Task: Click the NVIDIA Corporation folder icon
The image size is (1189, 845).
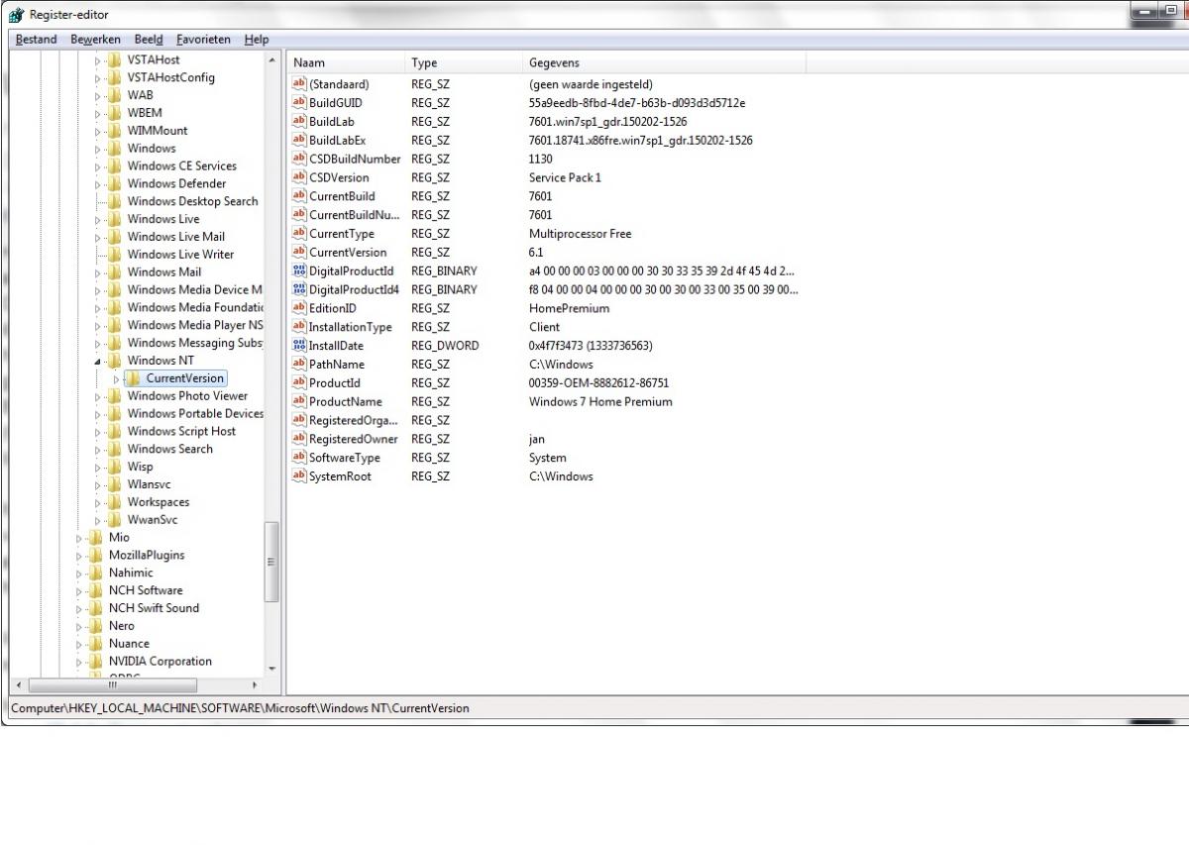Action: coord(96,662)
